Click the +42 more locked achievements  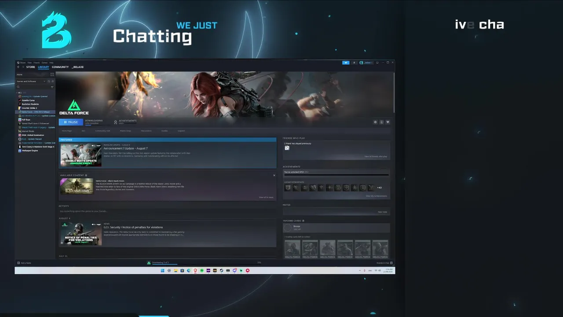click(379, 188)
